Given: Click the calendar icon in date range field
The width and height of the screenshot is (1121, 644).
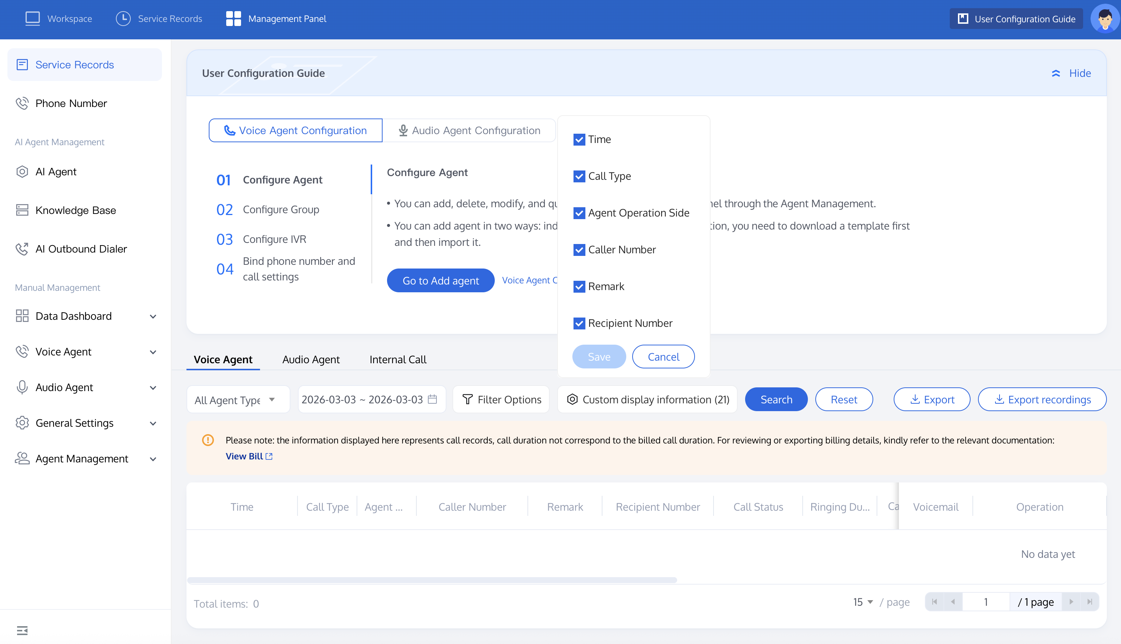Looking at the screenshot, I should tap(432, 399).
